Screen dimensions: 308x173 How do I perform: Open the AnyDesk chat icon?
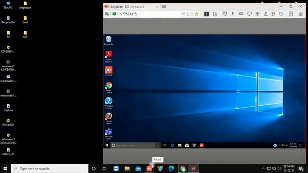(x=224, y=14)
